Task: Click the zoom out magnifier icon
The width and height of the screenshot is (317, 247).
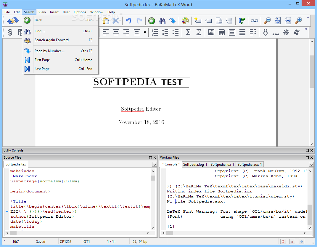Action: tap(267, 21)
